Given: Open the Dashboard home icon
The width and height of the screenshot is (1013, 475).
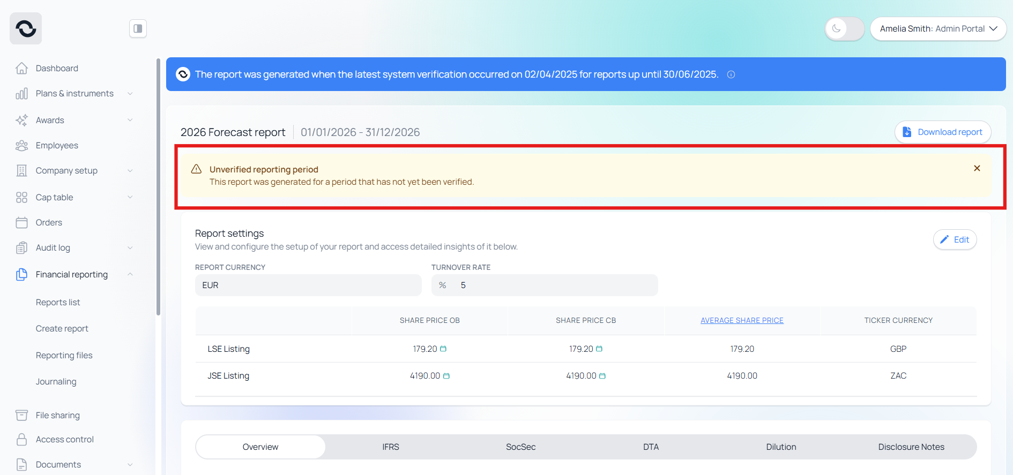Looking at the screenshot, I should coord(21,69).
